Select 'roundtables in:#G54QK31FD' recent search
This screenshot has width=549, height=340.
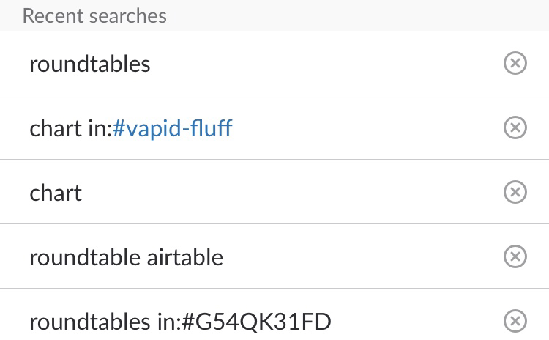pyautogui.click(x=274, y=314)
